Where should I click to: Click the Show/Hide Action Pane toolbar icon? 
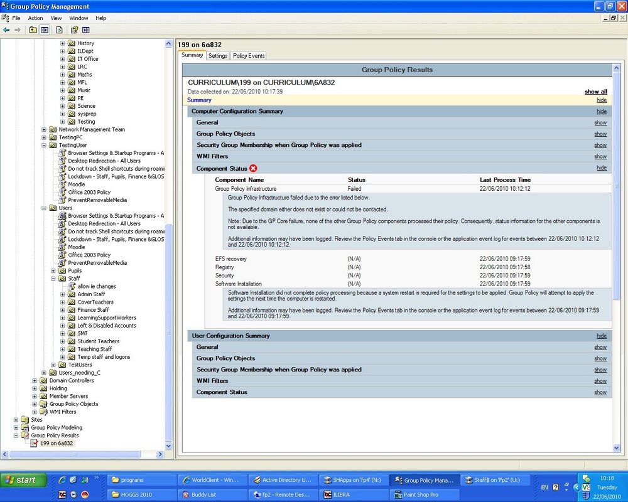coord(85,30)
